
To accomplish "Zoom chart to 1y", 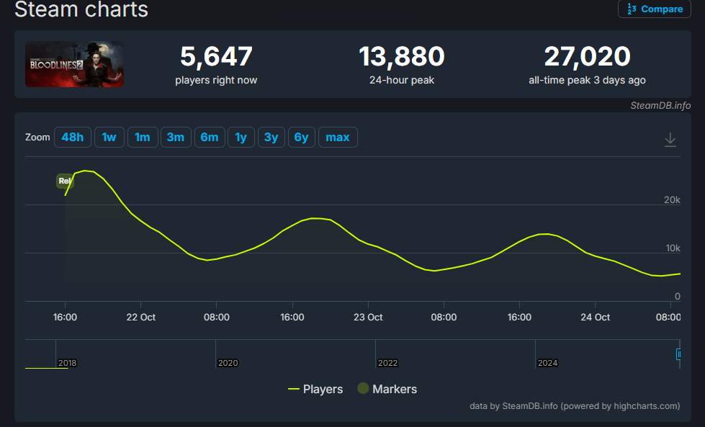I will point(241,137).
